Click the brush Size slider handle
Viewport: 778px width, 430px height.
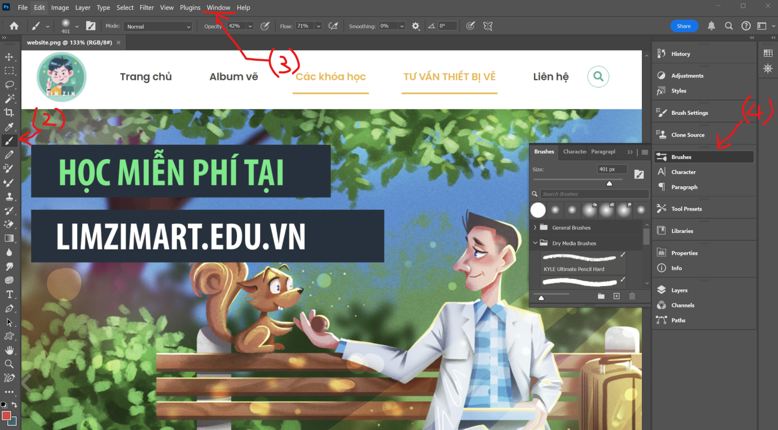[609, 183]
